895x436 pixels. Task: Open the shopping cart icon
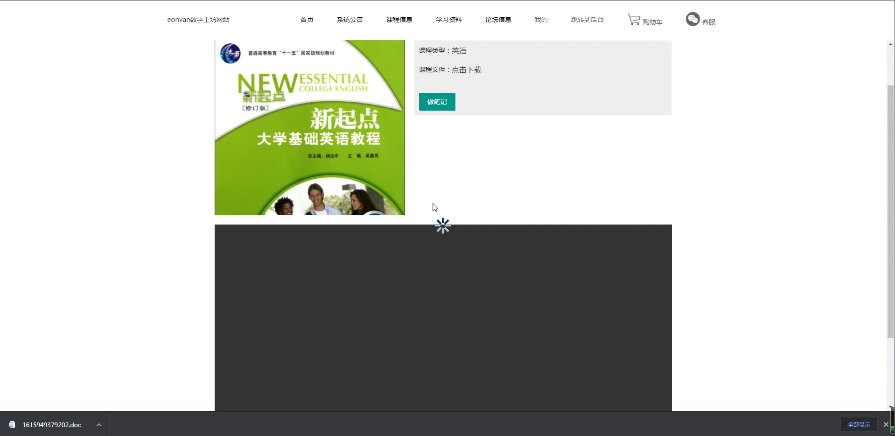coord(634,20)
